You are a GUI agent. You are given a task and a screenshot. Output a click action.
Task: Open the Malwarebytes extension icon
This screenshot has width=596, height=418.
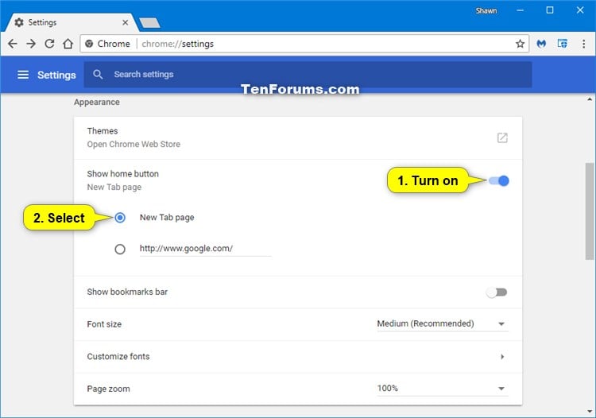[x=541, y=44]
